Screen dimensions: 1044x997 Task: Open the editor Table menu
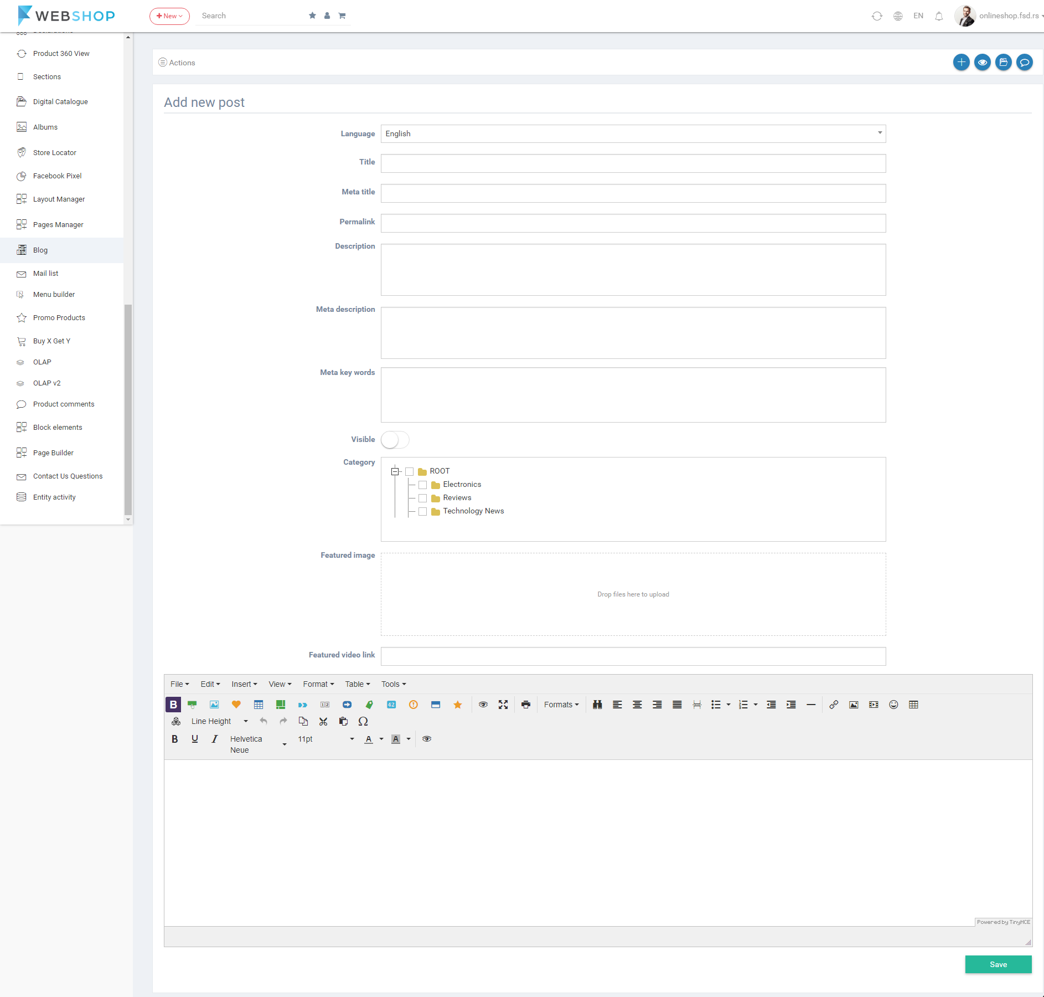coord(358,684)
